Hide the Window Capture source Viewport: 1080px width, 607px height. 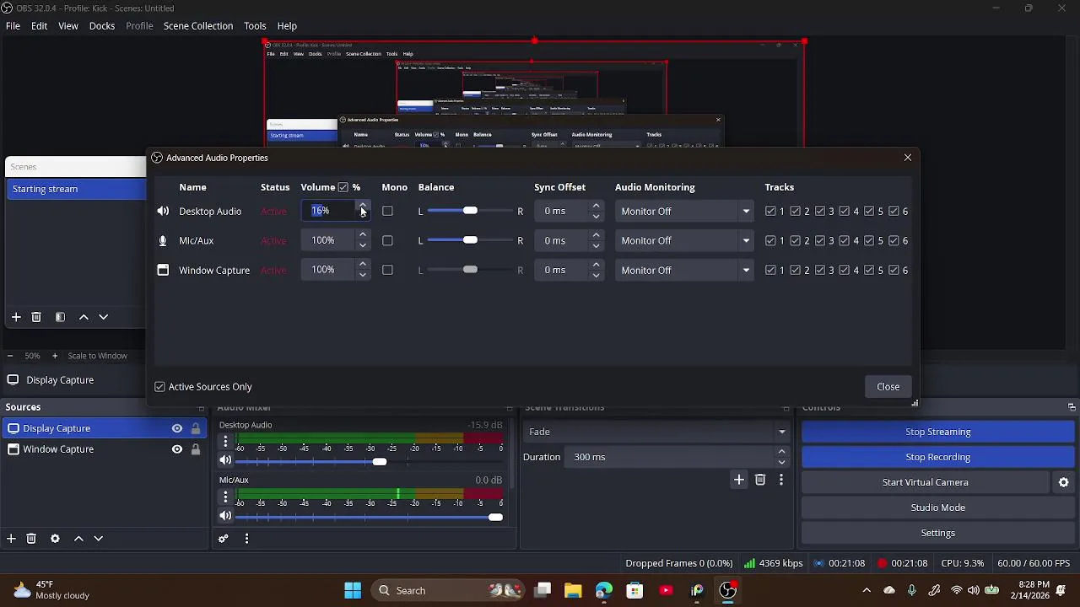(177, 449)
